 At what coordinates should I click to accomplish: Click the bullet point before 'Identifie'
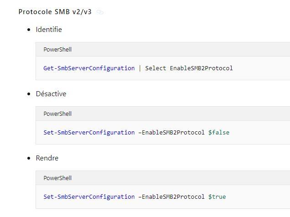29,30
